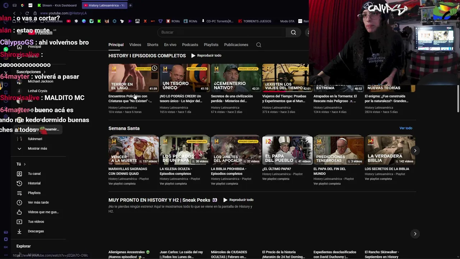Select the History Latinoamérica browser tab
The width and height of the screenshot is (460, 259).
105,5
